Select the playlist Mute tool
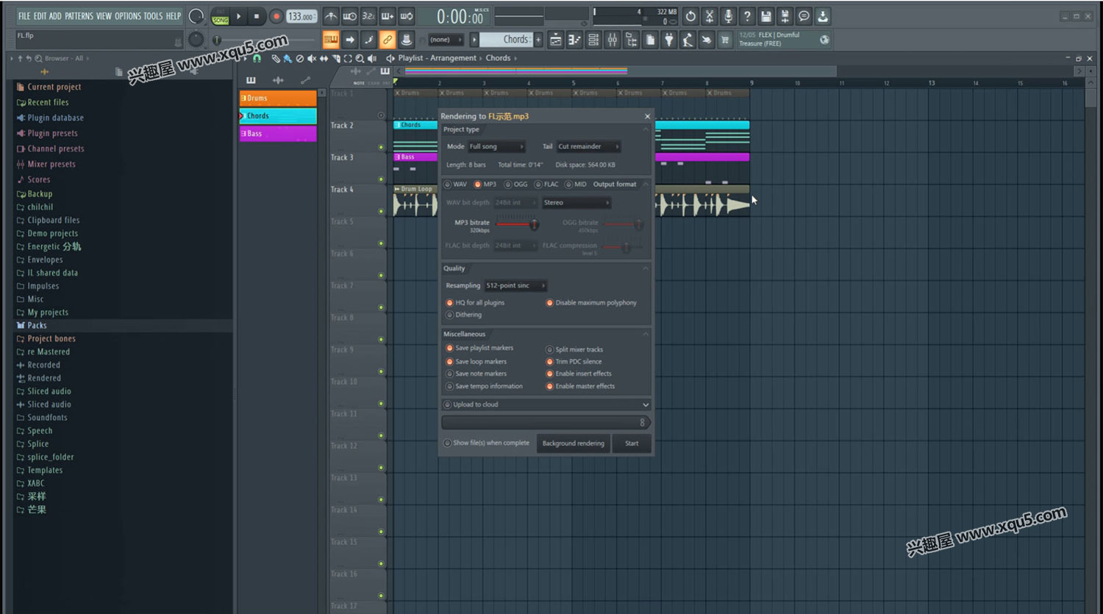This screenshot has height=614, width=1103. pyautogui.click(x=311, y=58)
